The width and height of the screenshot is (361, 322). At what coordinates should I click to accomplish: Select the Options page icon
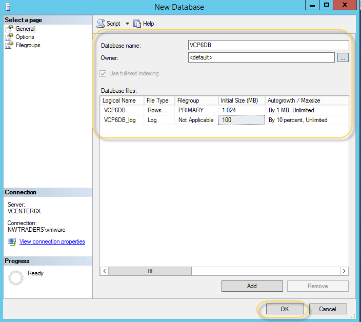(x=9, y=37)
